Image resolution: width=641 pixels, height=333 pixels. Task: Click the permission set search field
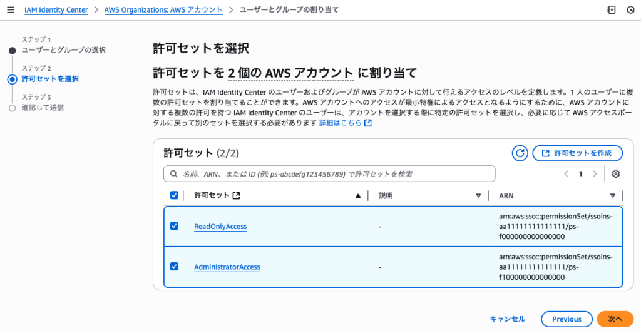(x=332, y=174)
